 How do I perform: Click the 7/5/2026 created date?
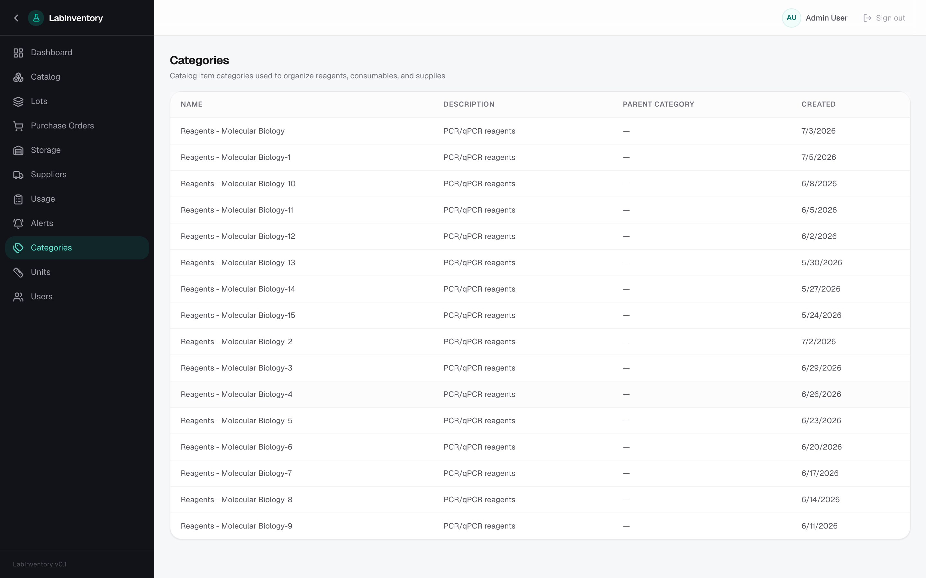[x=819, y=157]
